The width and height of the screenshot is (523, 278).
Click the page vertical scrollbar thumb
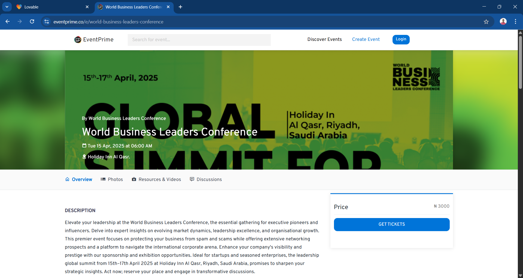pos(520,62)
